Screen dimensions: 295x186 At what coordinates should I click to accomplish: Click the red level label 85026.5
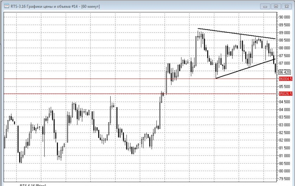(285, 94)
